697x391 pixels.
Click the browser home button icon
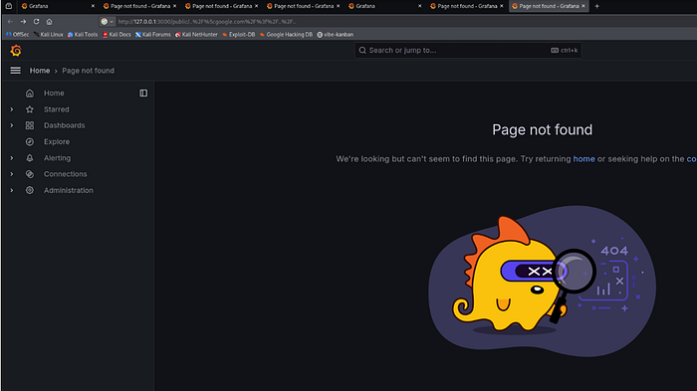pos(50,21)
